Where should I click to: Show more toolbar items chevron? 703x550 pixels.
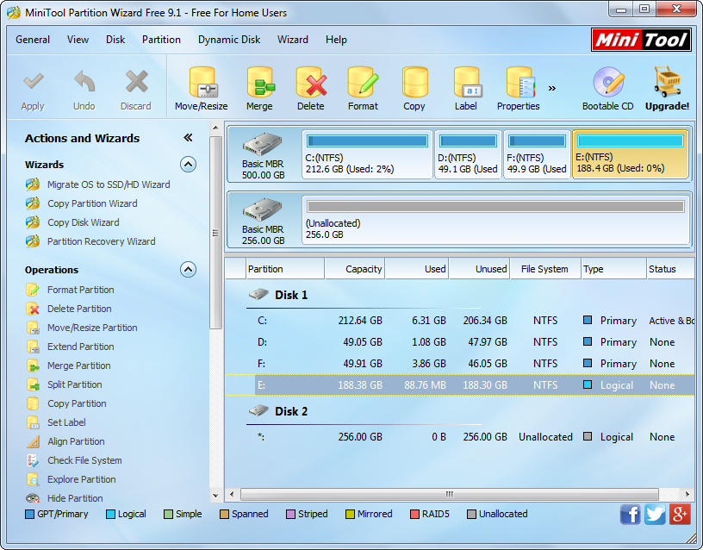552,89
